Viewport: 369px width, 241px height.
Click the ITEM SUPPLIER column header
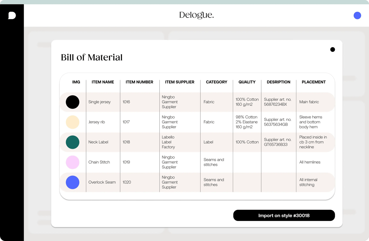[x=180, y=82]
